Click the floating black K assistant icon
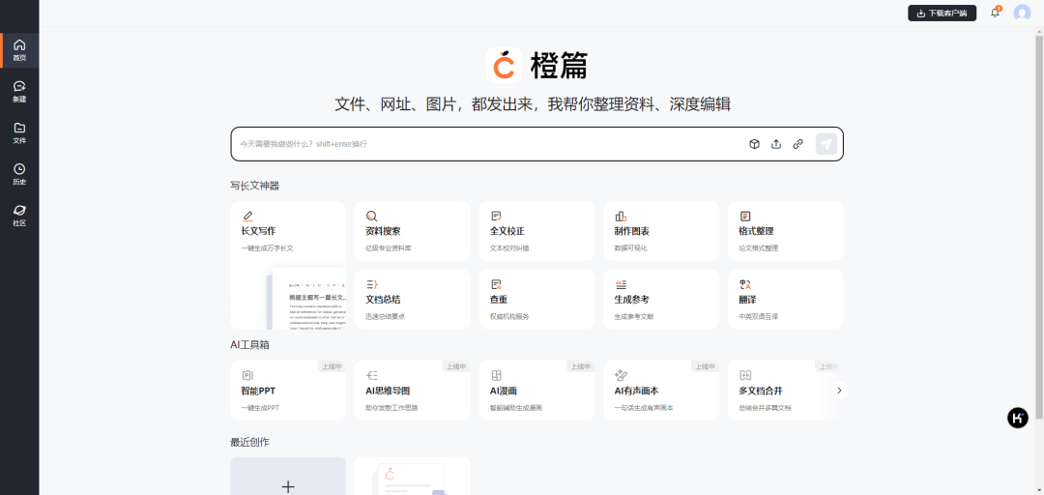 click(1017, 418)
